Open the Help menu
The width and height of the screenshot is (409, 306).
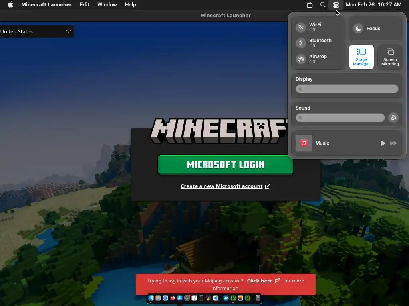pos(131,4)
